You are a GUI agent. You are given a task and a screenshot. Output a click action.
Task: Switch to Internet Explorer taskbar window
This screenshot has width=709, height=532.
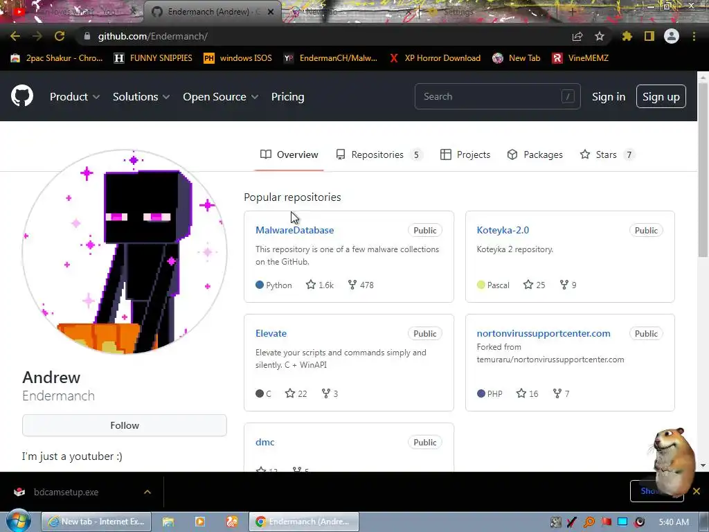click(96, 522)
